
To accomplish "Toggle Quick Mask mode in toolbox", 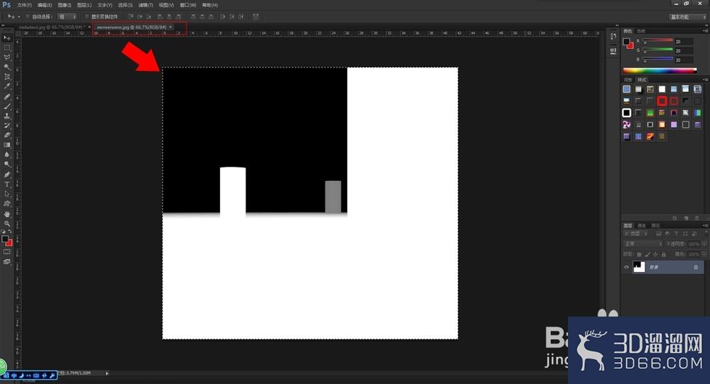I will 7,252.
